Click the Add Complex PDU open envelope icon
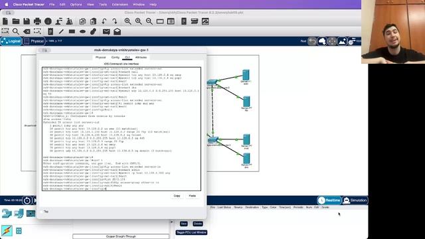This screenshot has height=239, width=425. pyautogui.click(x=117, y=31)
